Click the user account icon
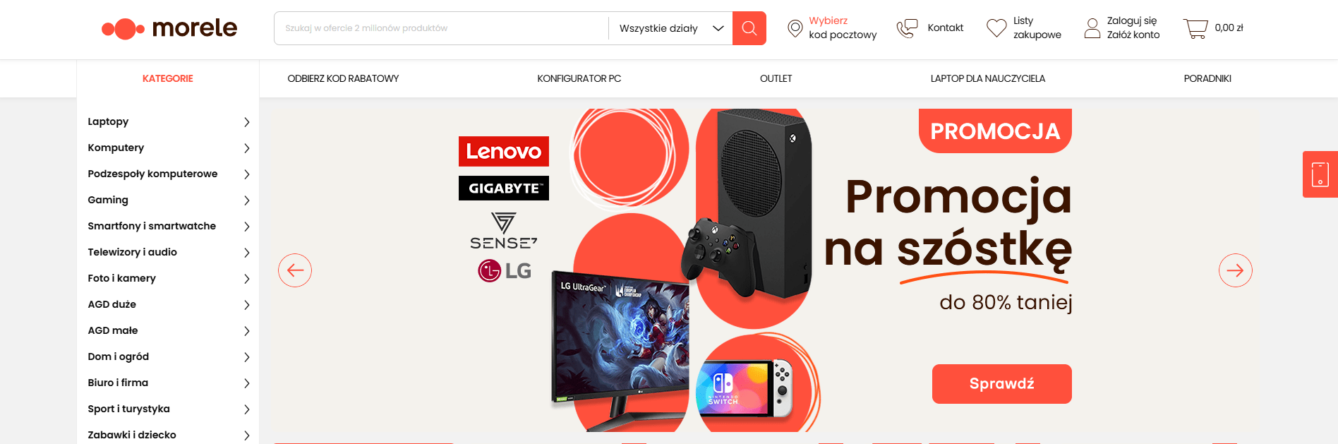 [x=1092, y=28]
